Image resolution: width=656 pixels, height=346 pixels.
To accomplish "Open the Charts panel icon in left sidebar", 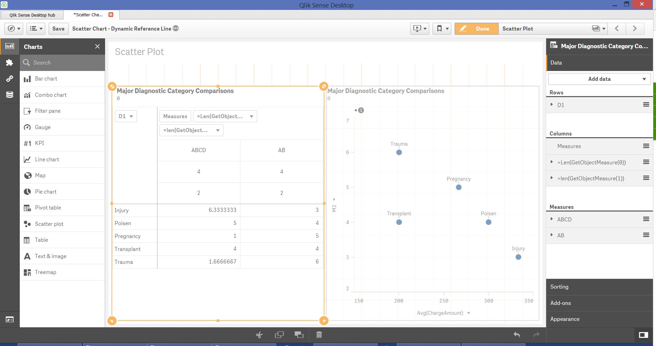I will click(x=10, y=46).
